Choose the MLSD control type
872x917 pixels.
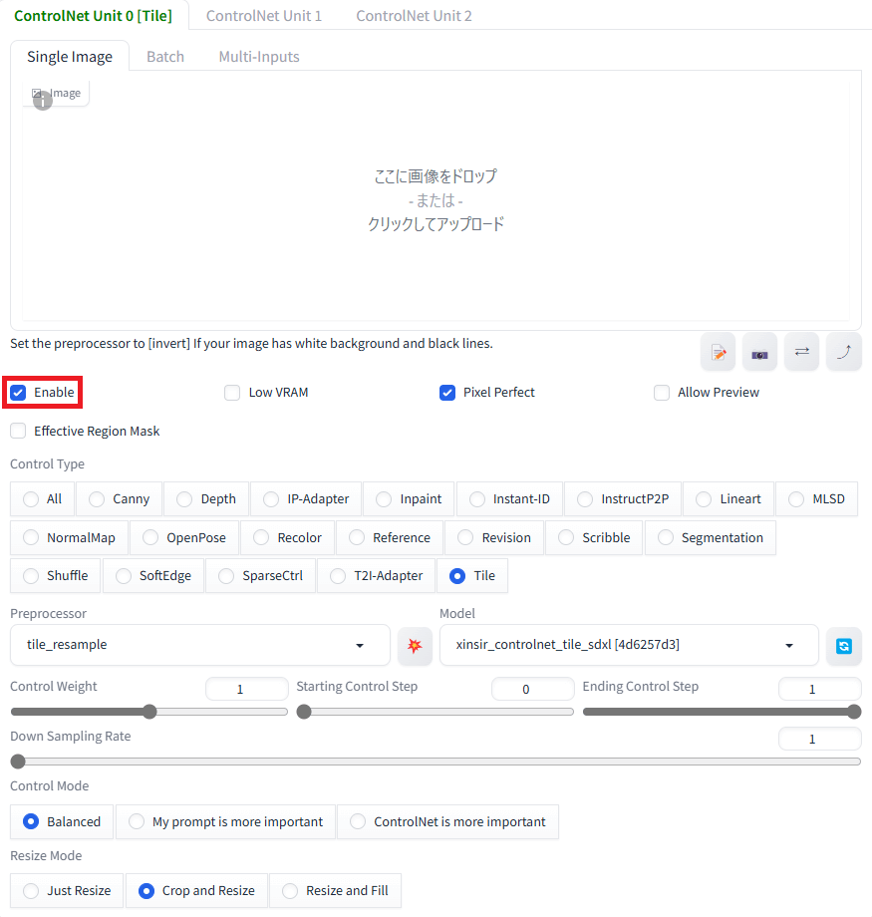pyautogui.click(x=817, y=498)
